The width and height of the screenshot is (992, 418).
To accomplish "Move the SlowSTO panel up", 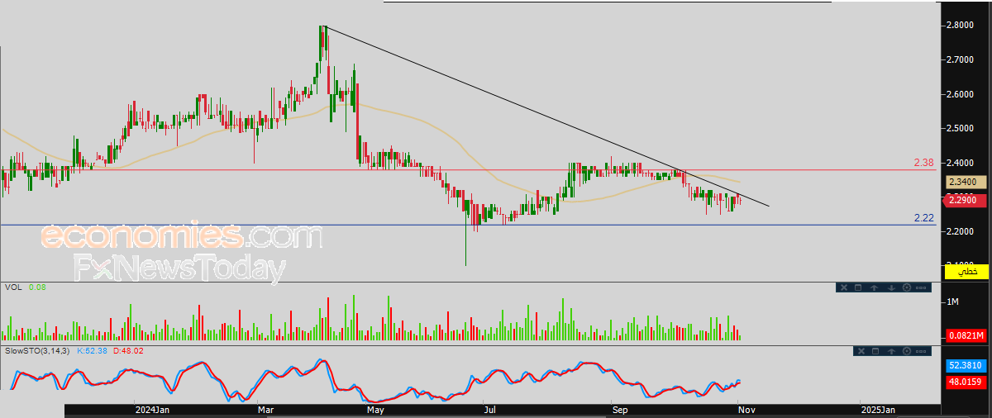I will coord(891,351).
